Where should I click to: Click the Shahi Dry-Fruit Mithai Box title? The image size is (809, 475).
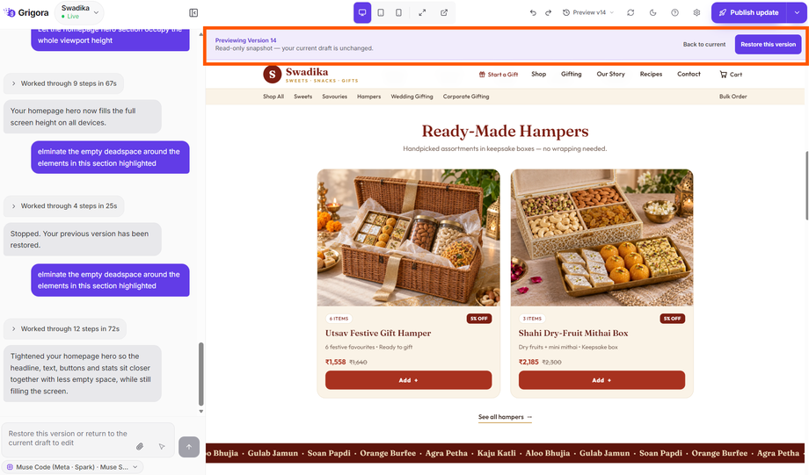pos(573,334)
